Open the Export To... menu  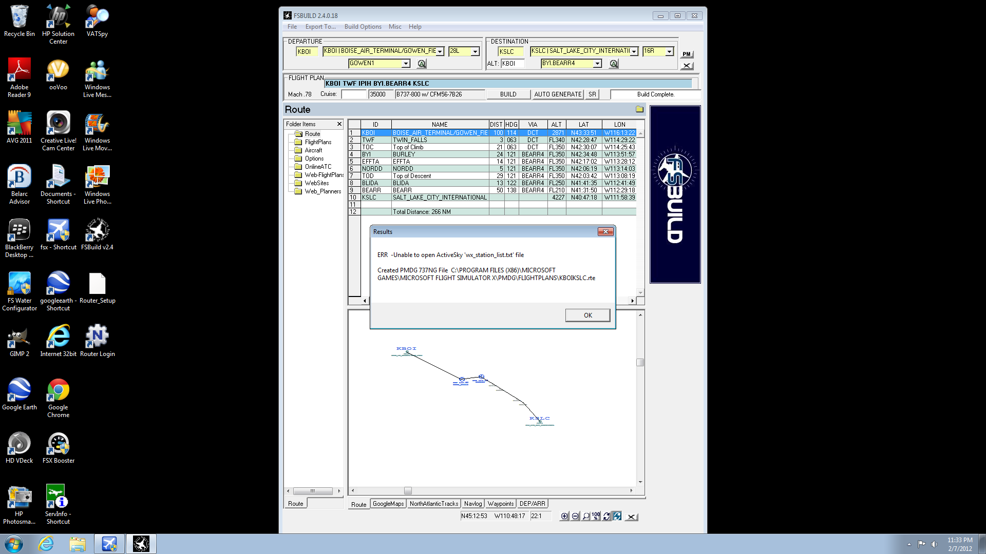(320, 27)
